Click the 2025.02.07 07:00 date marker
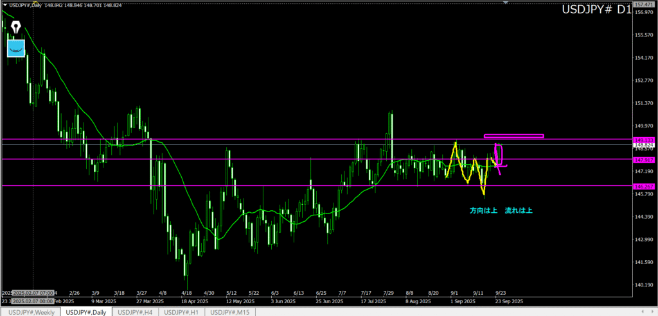 pos(33,292)
